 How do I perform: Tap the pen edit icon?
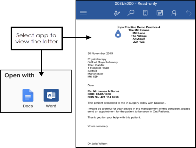tap(117, 13)
